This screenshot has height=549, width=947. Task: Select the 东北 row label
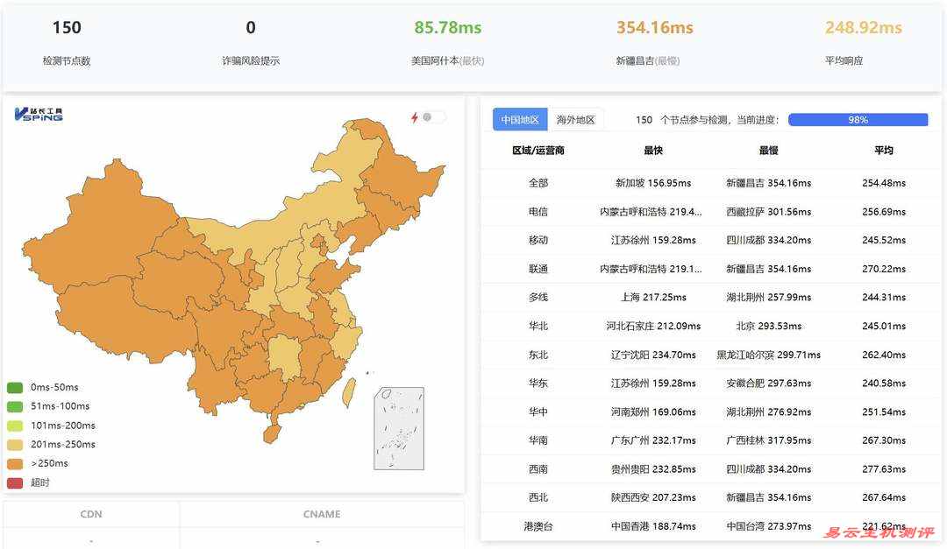pos(538,355)
